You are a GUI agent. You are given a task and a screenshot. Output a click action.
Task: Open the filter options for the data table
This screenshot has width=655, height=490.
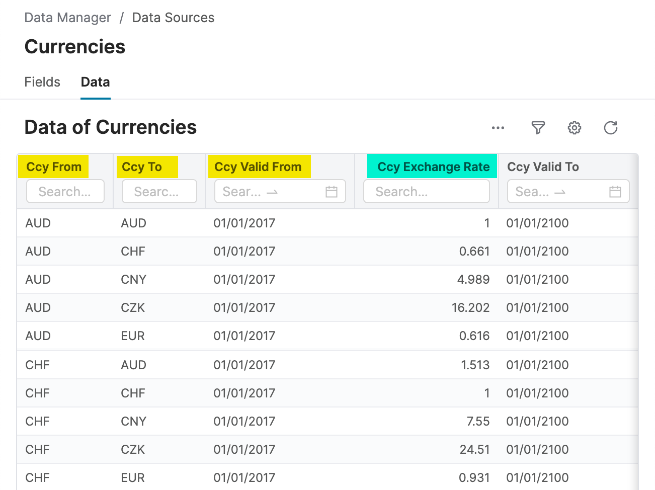click(537, 128)
